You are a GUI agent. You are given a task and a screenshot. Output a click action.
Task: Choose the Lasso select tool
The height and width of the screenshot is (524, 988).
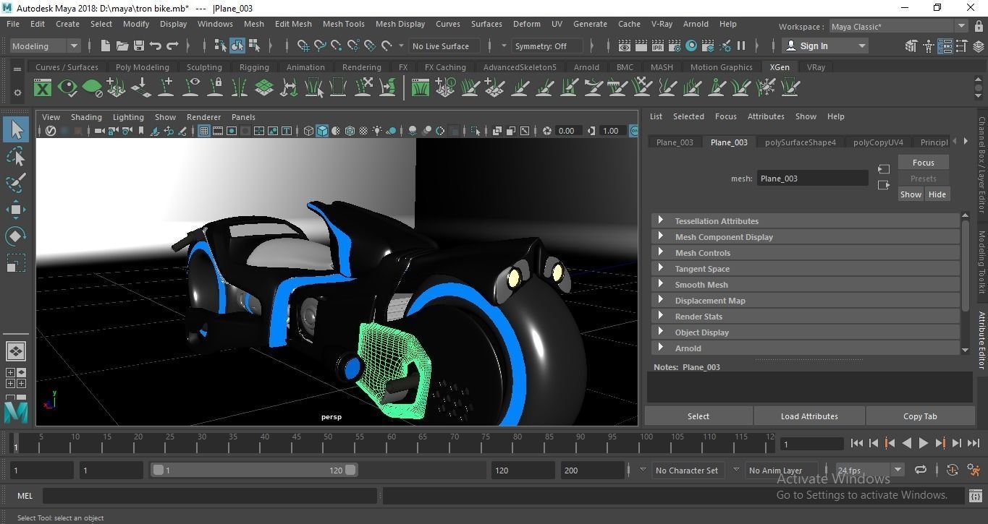pos(16,156)
